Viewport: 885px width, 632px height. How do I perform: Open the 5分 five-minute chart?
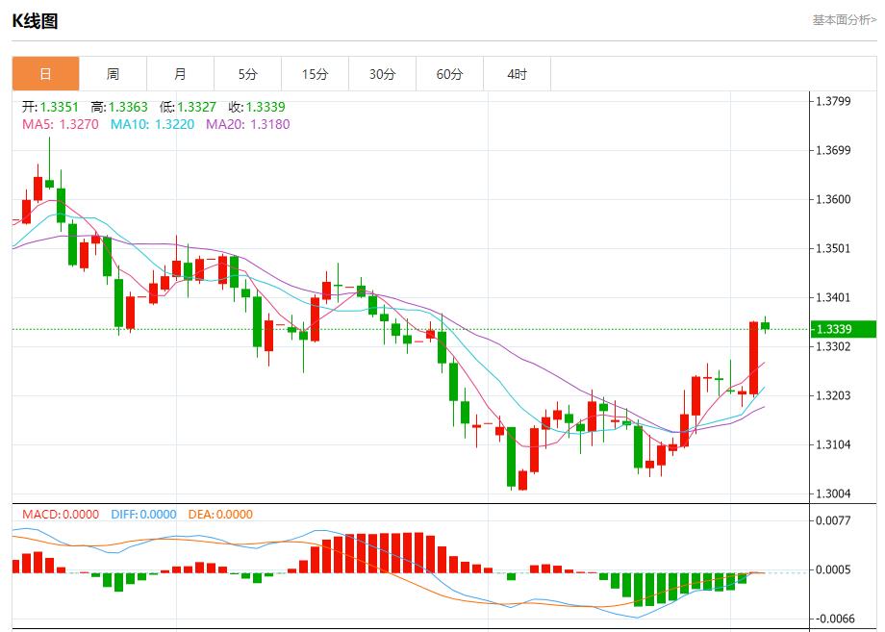tap(248, 73)
